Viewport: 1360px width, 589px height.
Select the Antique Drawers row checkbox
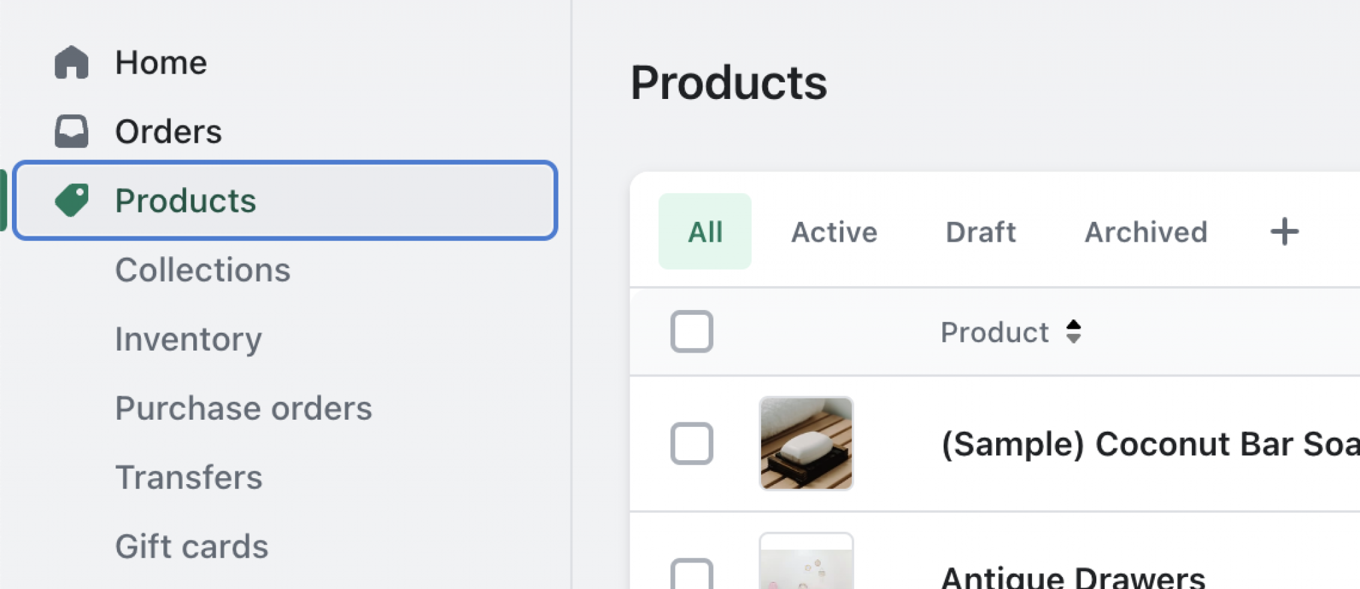pos(691,575)
